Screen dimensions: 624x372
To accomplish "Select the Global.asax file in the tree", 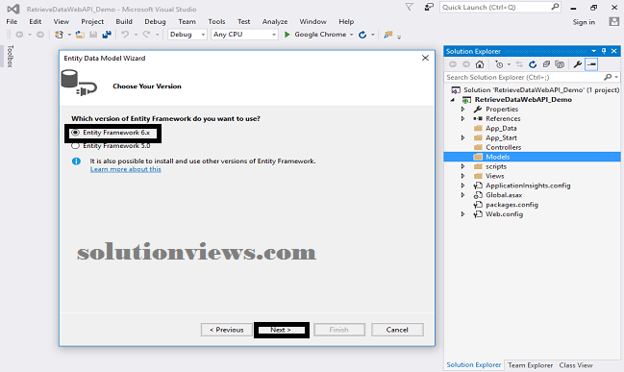I will pos(504,195).
